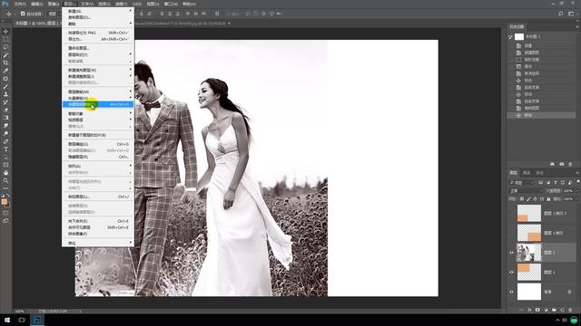
Task: Open the 文字 Type menu in menu bar
Action: coord(87,4)
